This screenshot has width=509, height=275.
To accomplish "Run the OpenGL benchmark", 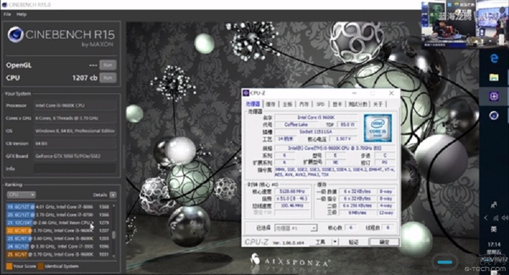I will pos(108,65).
